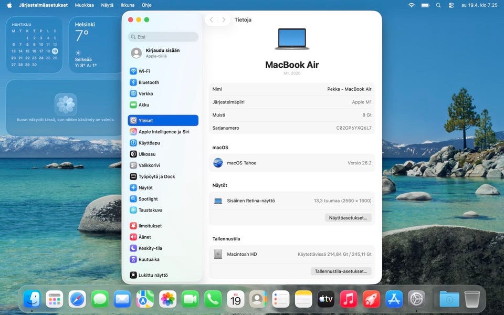
Task: Launch Safari from the Dock
Action: [77, 299]
